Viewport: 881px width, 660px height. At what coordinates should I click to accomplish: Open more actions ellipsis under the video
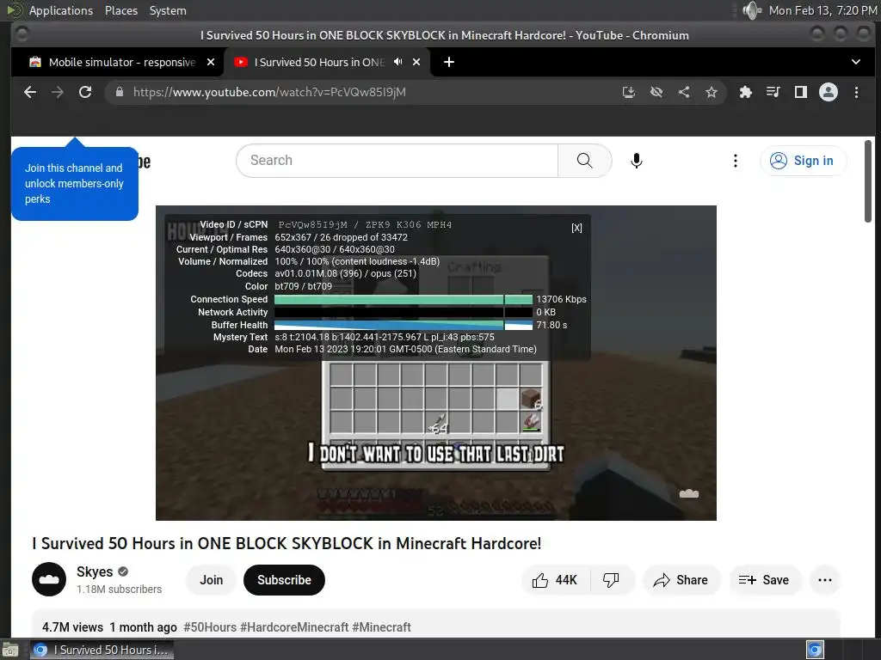[x=825, y=580]
